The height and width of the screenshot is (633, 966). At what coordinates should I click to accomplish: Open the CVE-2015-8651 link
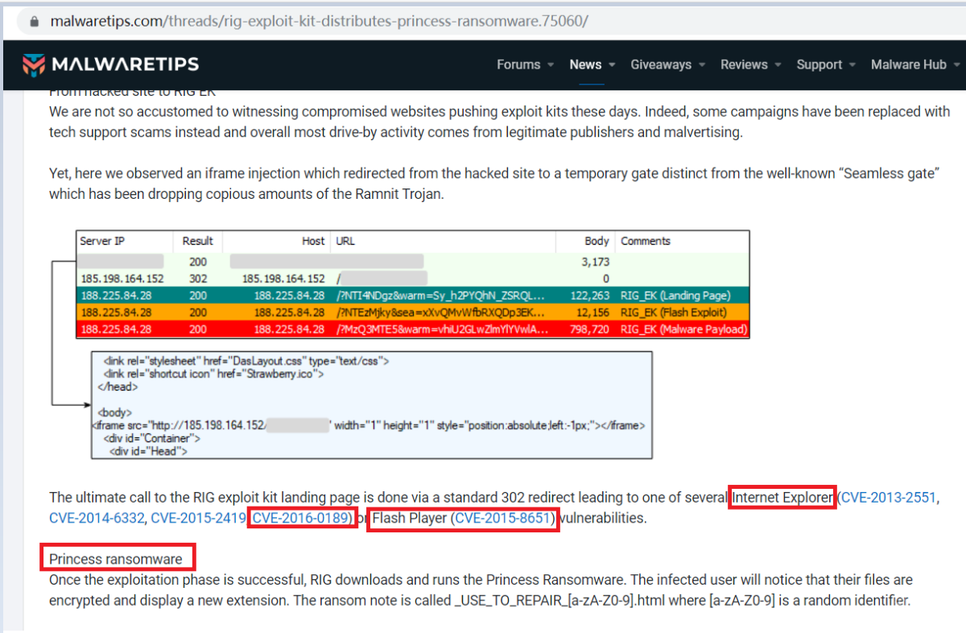pos(503,518)
